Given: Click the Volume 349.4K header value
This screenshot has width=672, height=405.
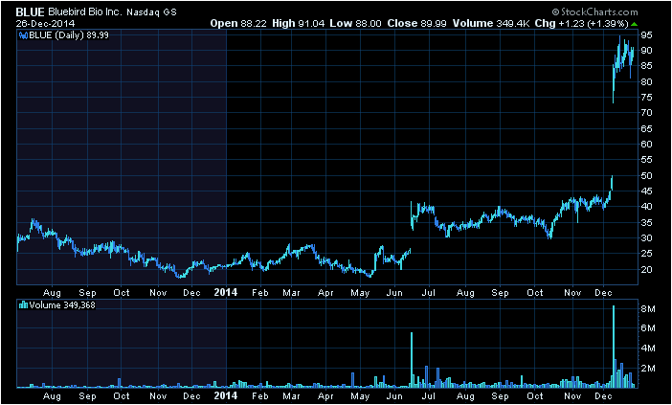Looking at the screenshot, I should 492,23.
